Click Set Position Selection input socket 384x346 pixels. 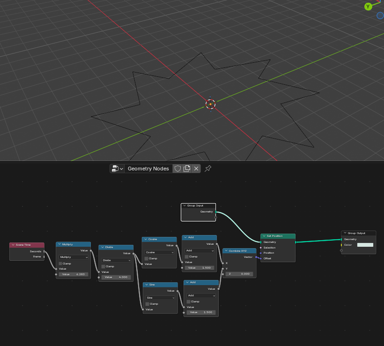point(260,248)
